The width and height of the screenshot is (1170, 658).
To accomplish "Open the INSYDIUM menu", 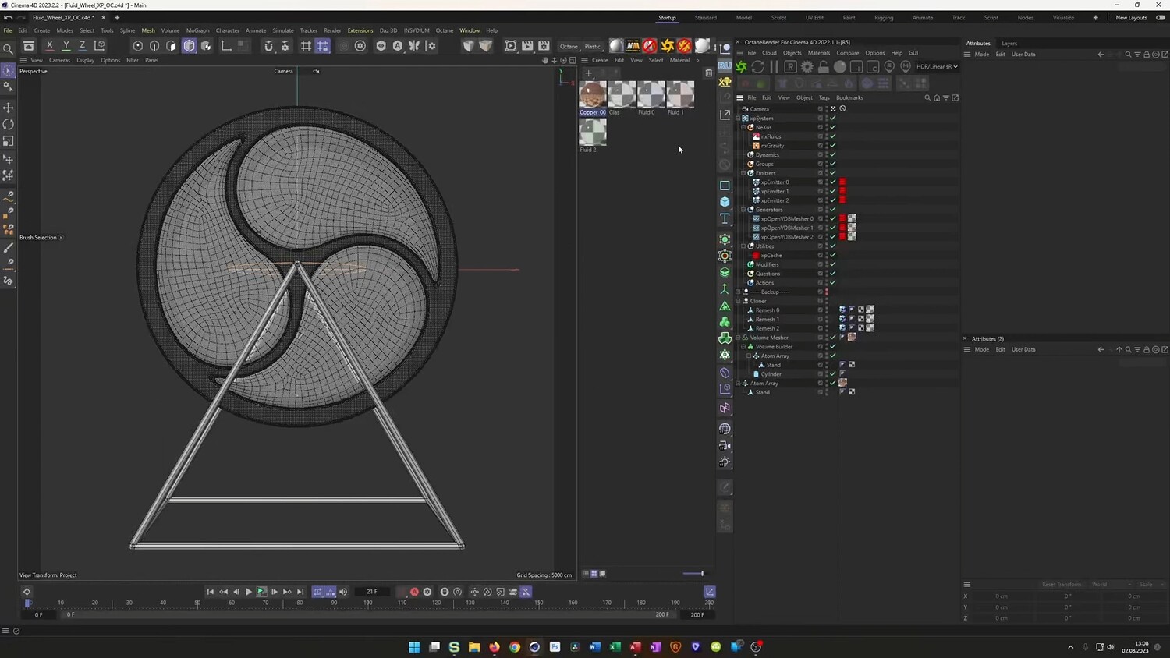I will (417, 30).
